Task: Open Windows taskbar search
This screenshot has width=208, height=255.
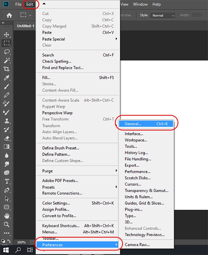Action: 18,250
